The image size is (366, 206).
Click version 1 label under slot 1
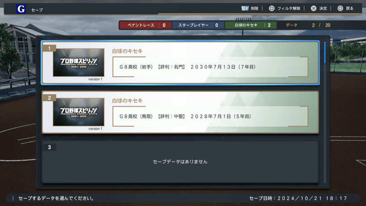[x=95, y=79]
